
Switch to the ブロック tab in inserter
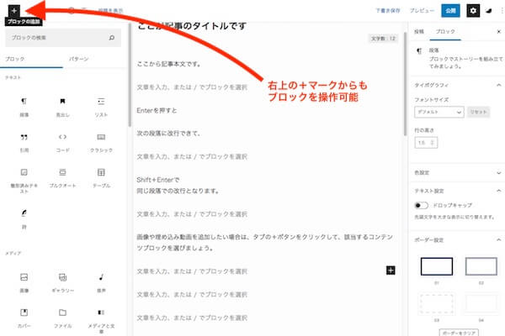31,59
